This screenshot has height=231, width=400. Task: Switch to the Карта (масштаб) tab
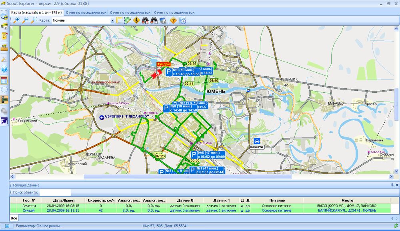point(36,12)
